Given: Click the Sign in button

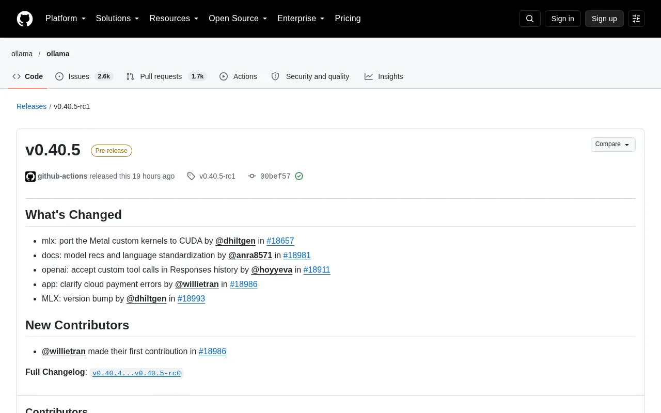Looking at the screenshot, I should pyautogui.click(x=562, y=19).
